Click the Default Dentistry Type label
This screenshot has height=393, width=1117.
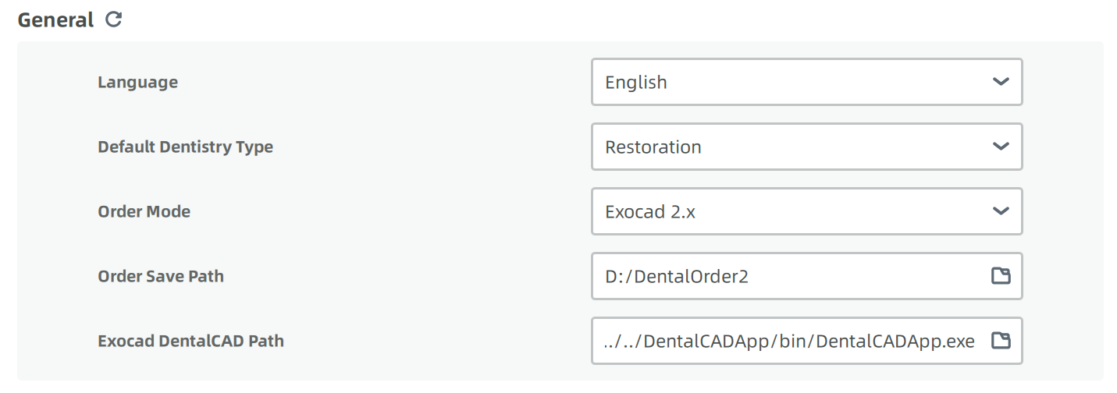[x=185, y=147]
